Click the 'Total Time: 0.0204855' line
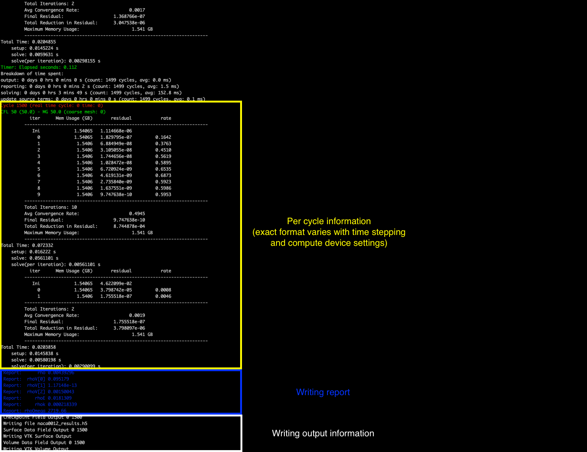 point(28,42)
